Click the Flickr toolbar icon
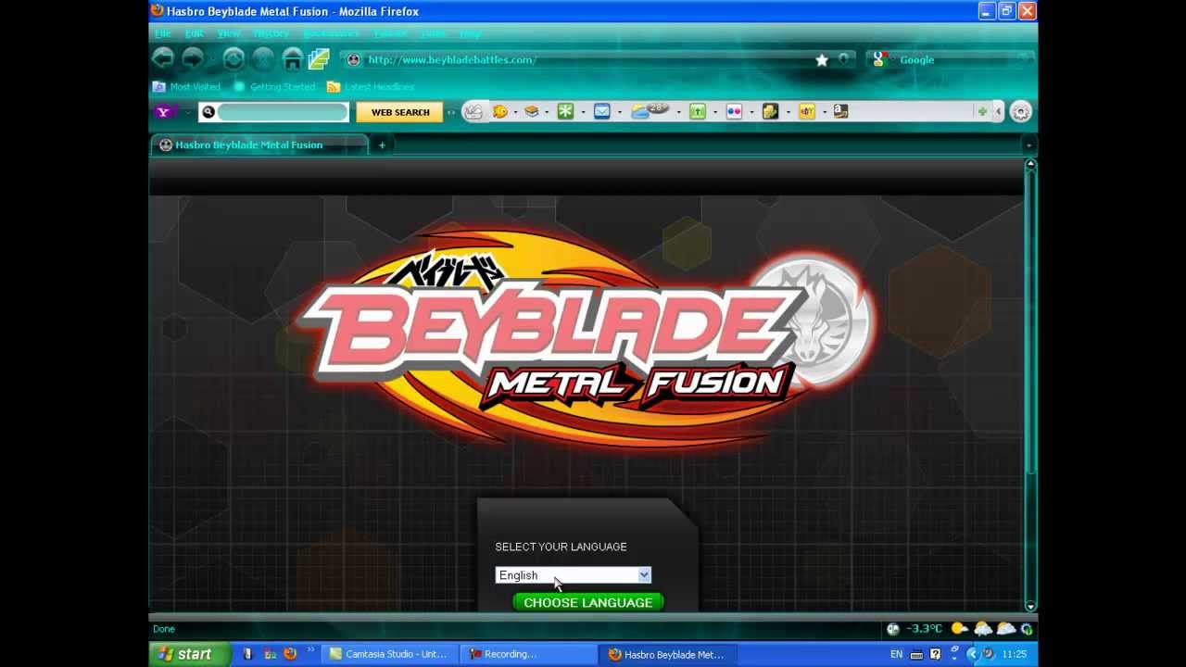1186x667 pixels. (734, 111)
